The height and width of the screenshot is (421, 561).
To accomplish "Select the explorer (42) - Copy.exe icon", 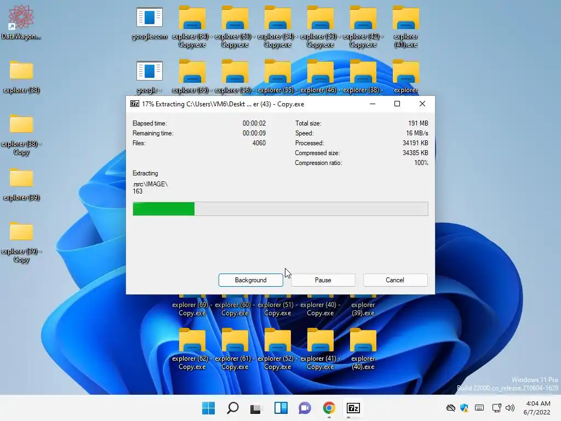I will (x=363, y=27).
